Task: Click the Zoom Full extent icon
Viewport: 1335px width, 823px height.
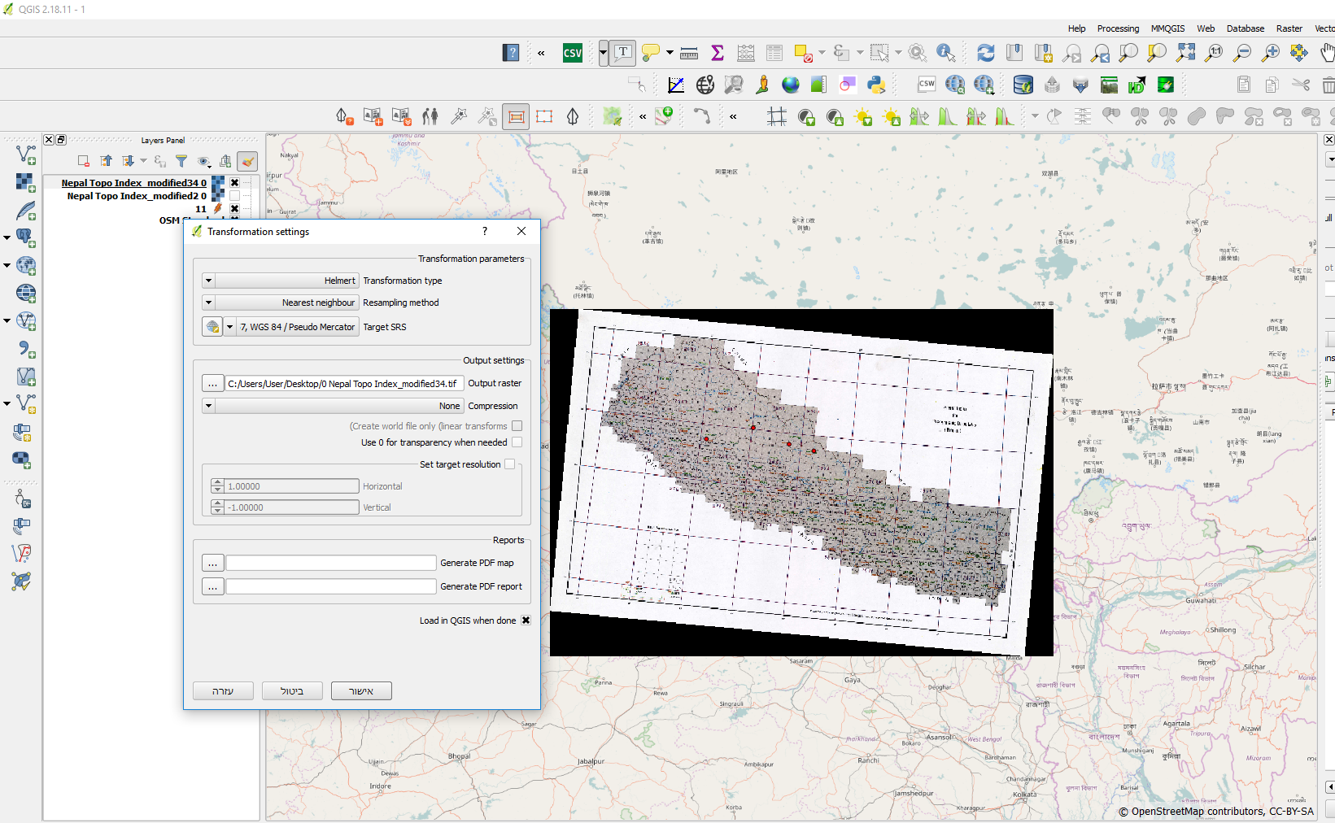Action: (1186, 53)
